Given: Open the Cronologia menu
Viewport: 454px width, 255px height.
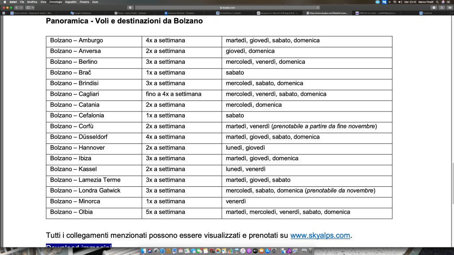Looking at the screenshot, I should [x=55, y=2].
